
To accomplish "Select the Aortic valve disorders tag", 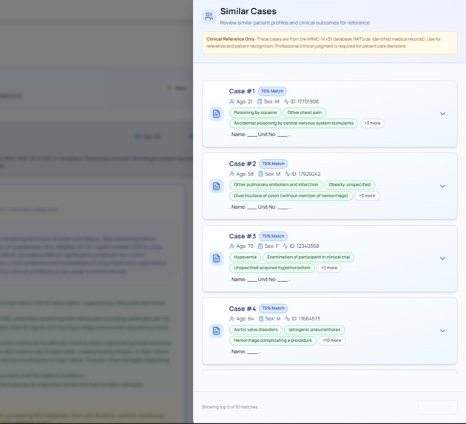I will (256, 329).
